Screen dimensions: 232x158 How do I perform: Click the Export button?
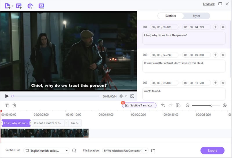212,150
